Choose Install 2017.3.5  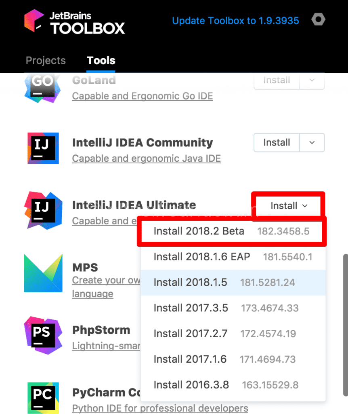(x=233, y=308)
